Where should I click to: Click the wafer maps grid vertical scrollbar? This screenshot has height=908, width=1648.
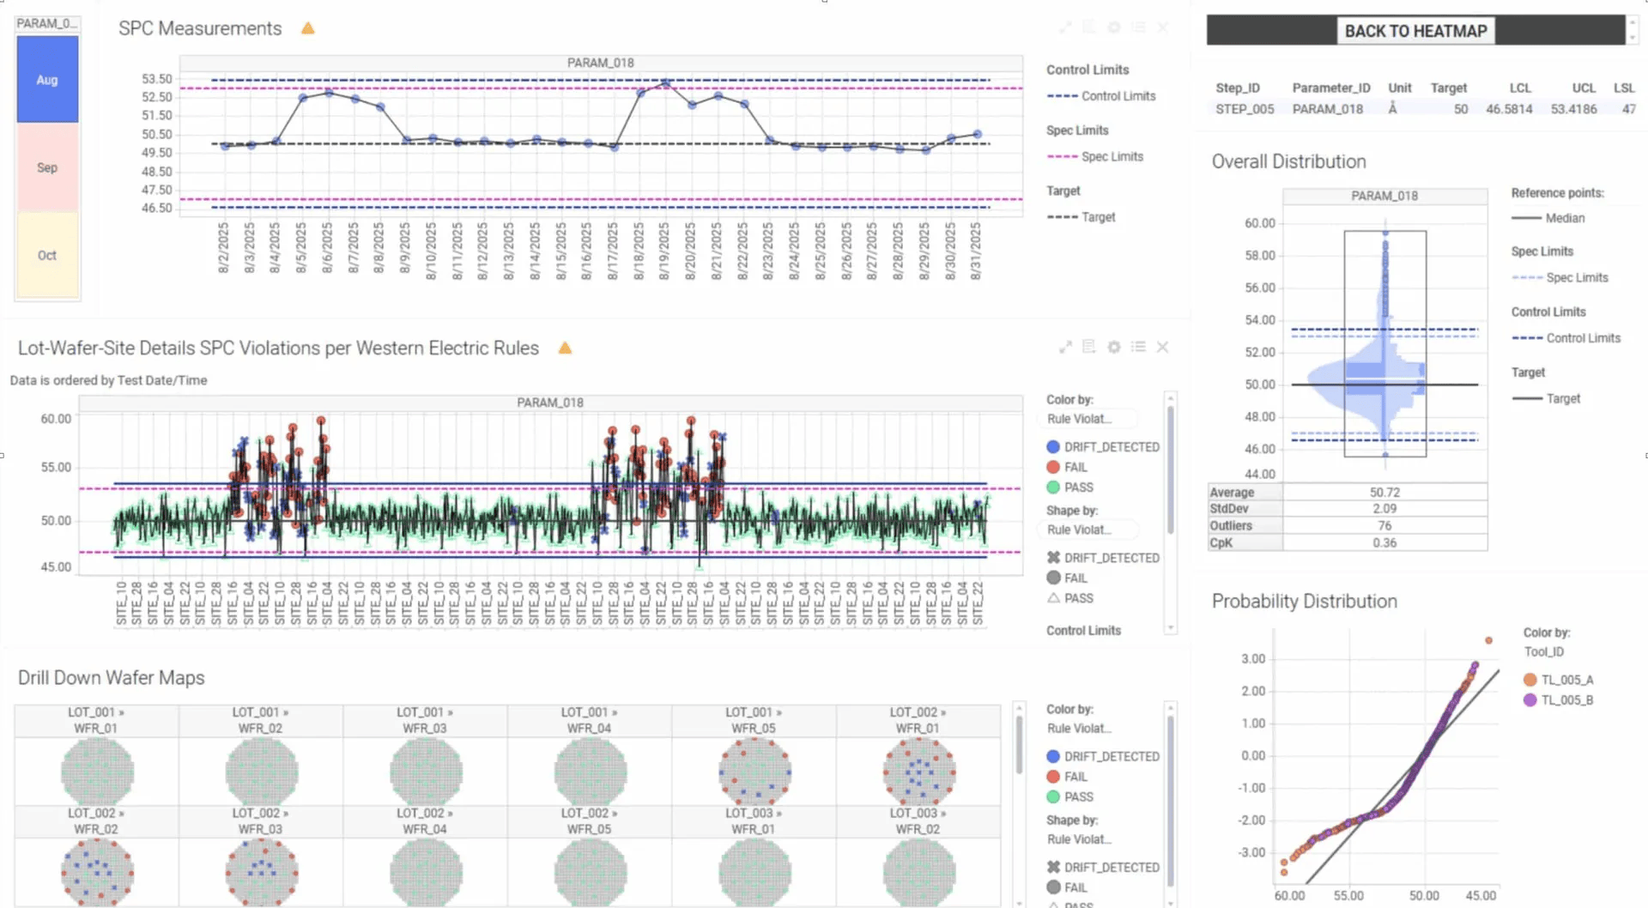coord(1020,745)
